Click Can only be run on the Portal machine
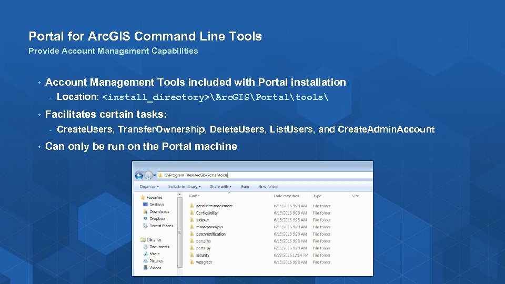The image size is (505, 284). (x=141, y=146)
